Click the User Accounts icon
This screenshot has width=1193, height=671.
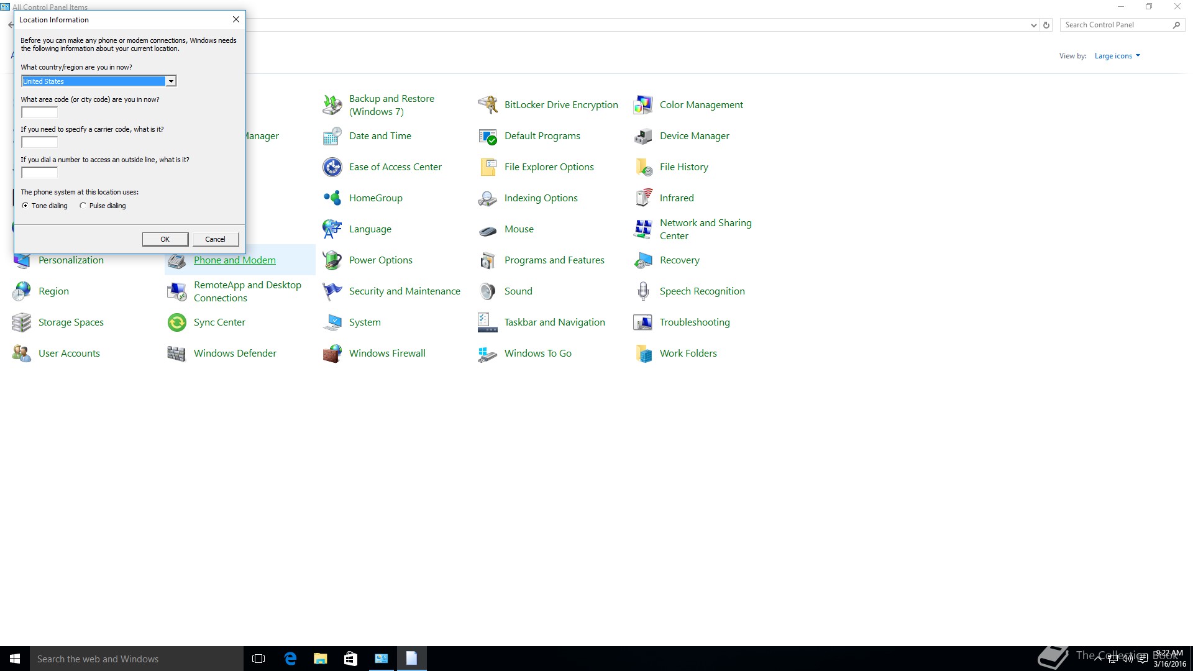(22, 354)
